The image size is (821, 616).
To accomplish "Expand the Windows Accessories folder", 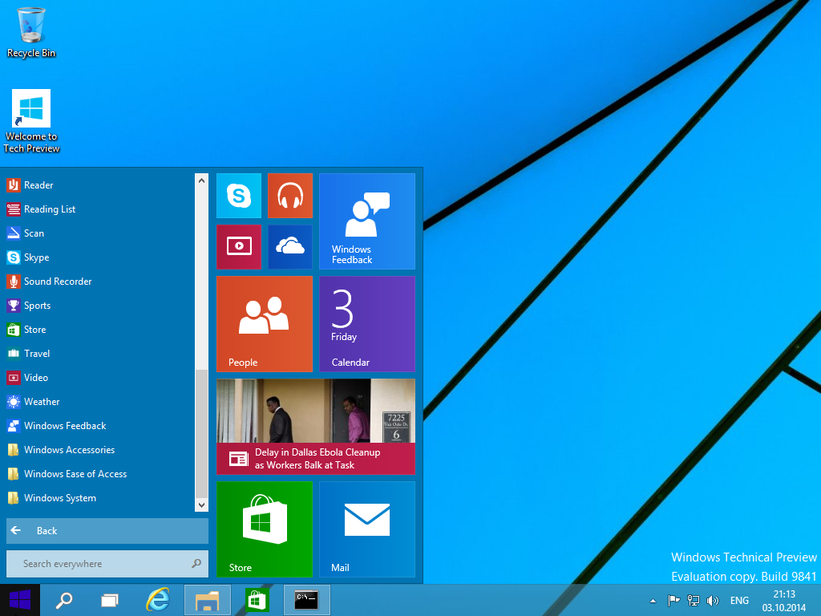I will click(99, 450).
